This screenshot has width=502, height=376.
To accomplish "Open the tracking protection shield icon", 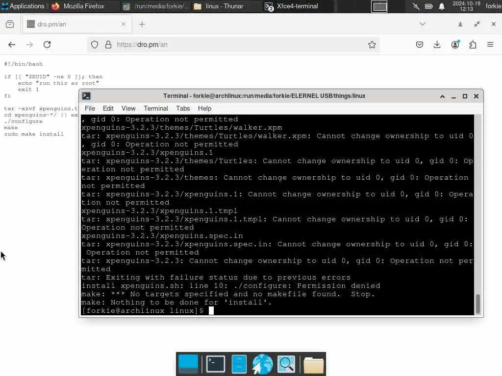I will [x=95, y=45].
